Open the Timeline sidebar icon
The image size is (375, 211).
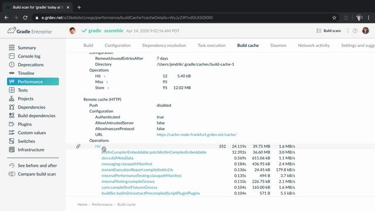tap(12, 73)
